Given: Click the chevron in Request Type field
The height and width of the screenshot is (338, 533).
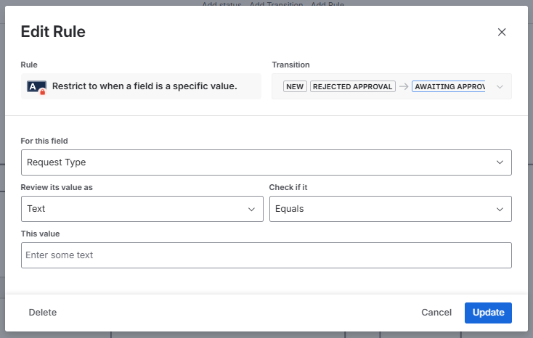Looking at the screenshot, I should (x=500, y=162).
